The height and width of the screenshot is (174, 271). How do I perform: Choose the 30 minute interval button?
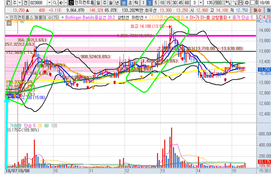pyautogui.click(x=175, y=3)
